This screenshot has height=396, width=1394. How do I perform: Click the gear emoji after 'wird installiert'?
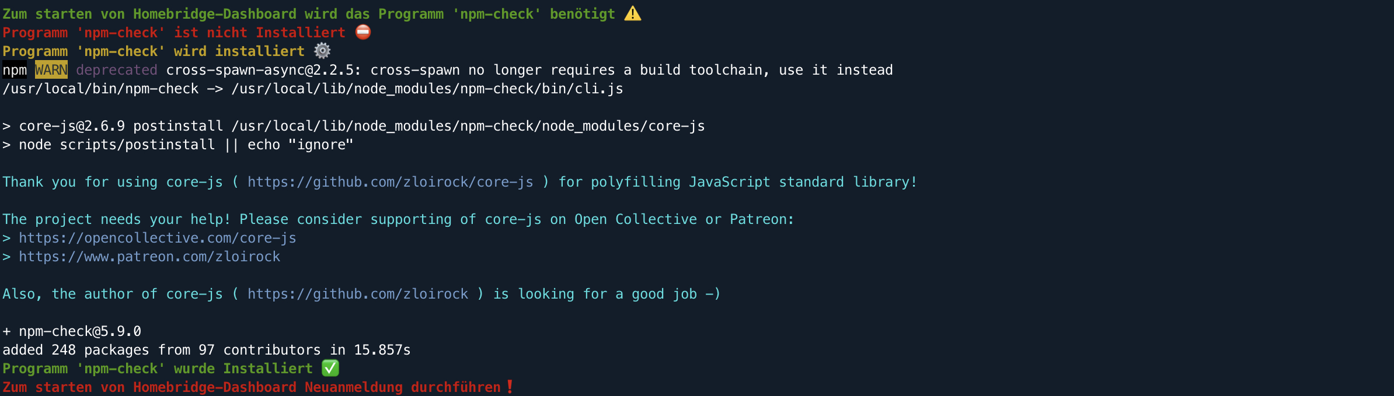(x=322, y=51)
